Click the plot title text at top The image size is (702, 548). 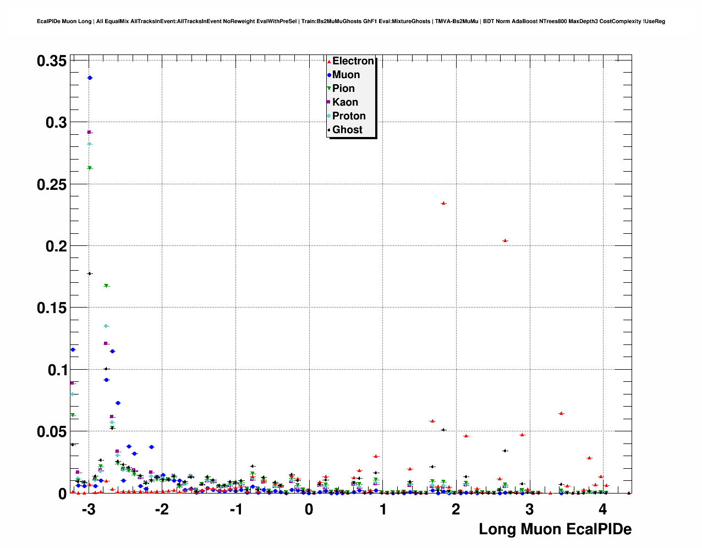coord(350,21)
